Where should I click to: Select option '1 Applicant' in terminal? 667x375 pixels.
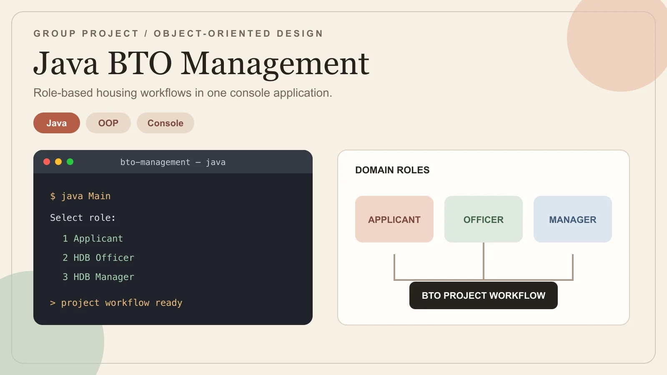pyautogui.click(x=93, y=238)
